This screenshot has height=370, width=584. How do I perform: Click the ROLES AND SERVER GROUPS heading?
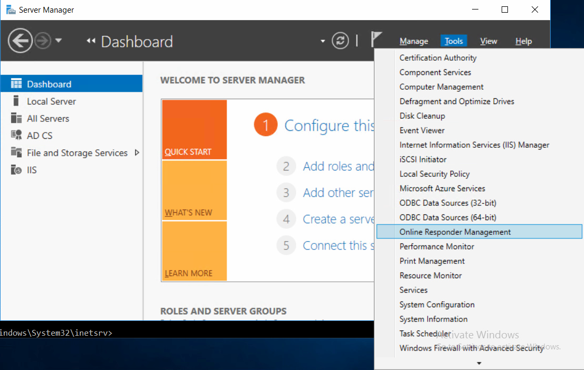click(x=223, y=311)
